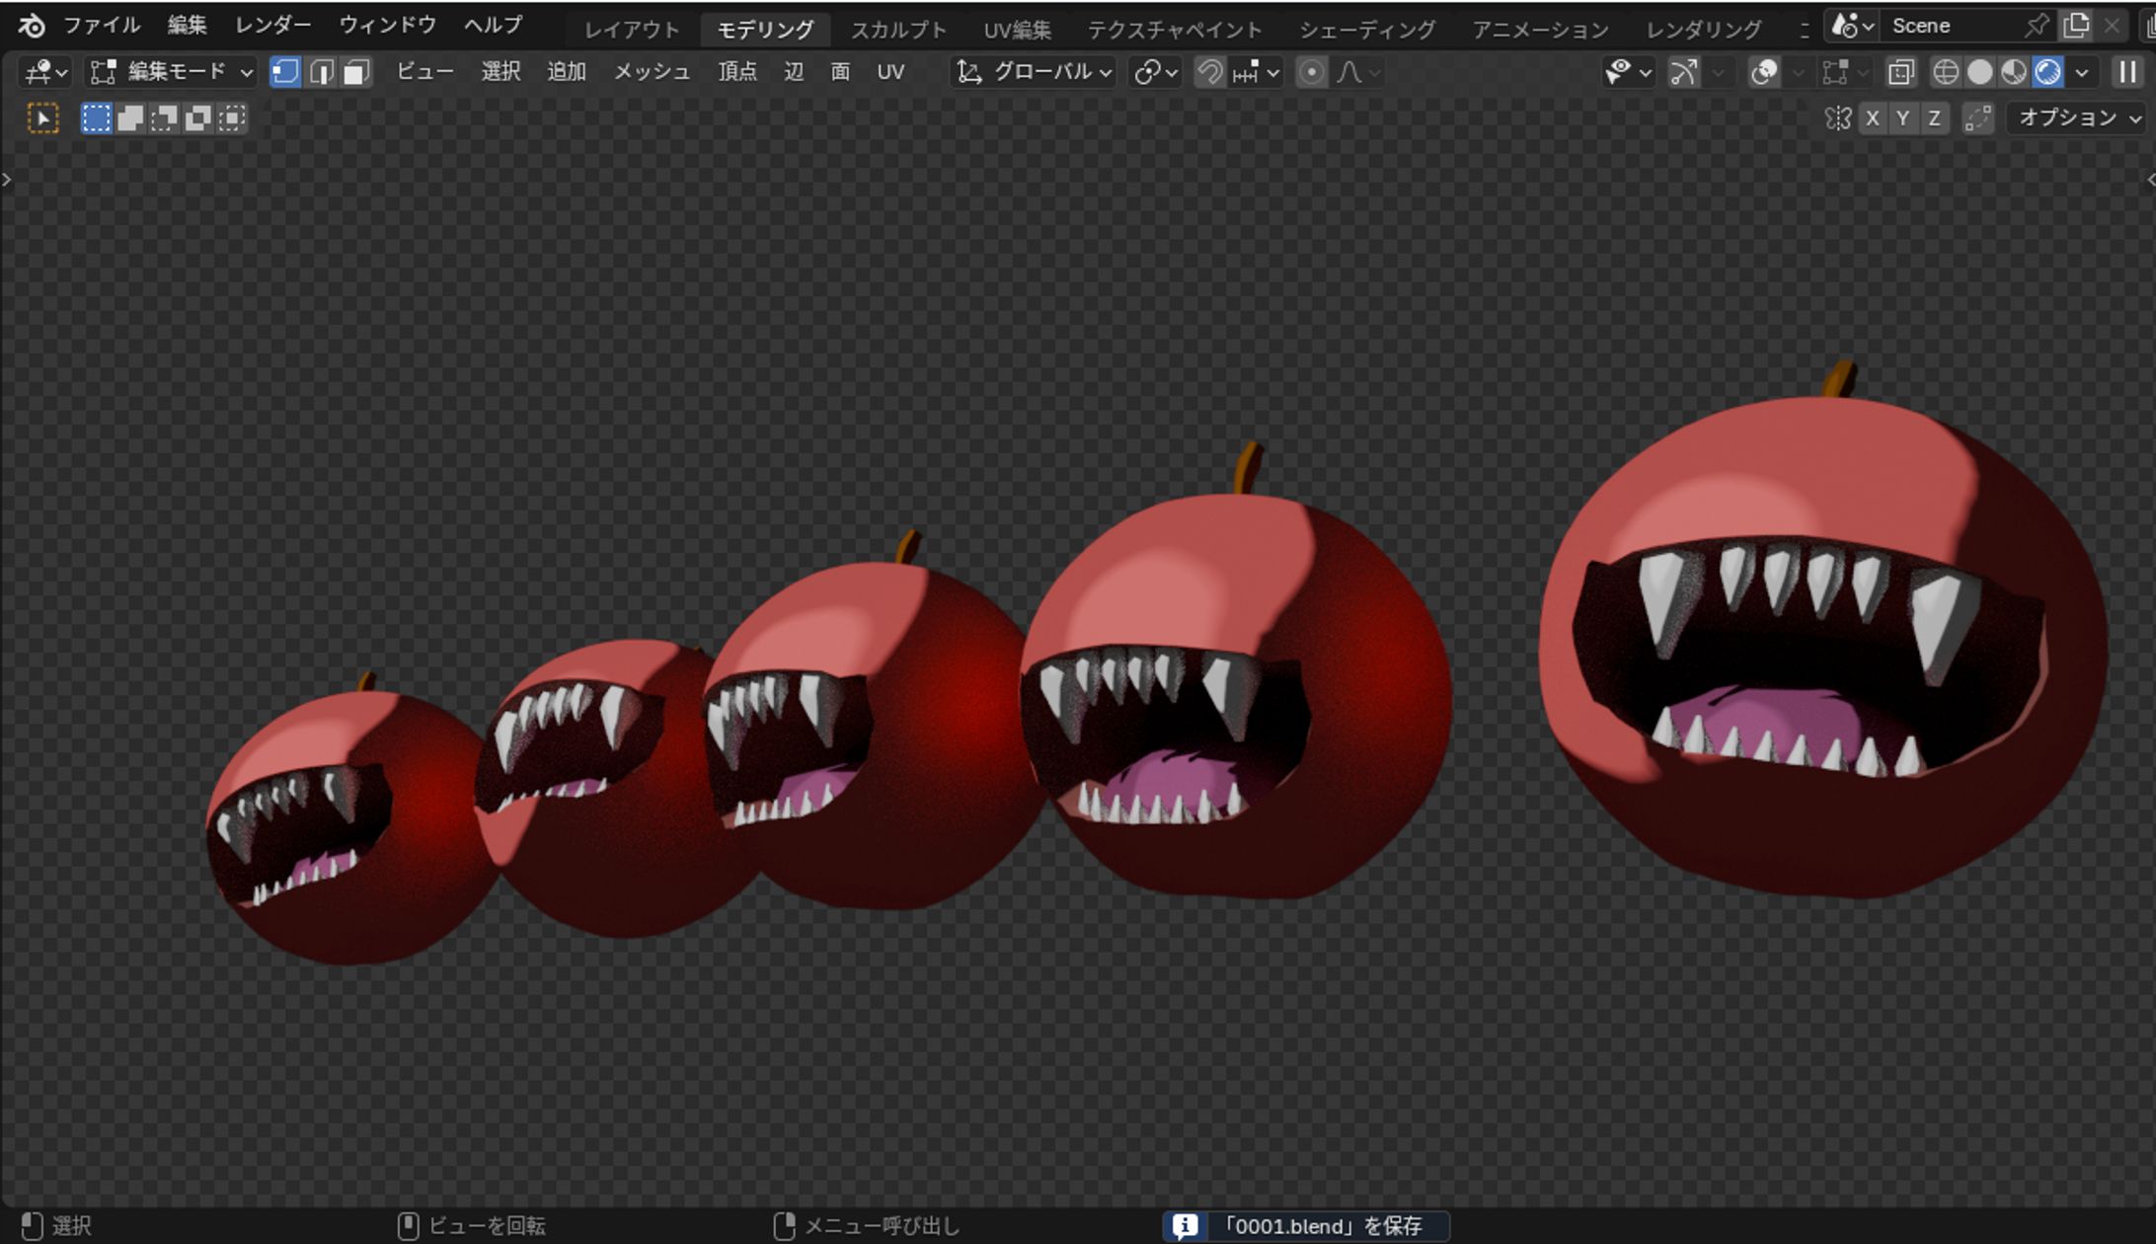Switch to face select mode

click(356, 72)
